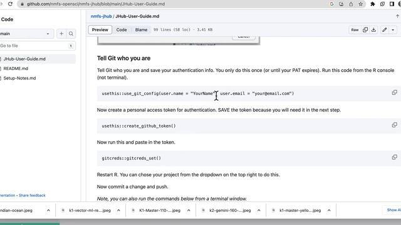Click the nmfs-jhub breadcrumb link
The image size is (401, 225).
coord(102,16)
